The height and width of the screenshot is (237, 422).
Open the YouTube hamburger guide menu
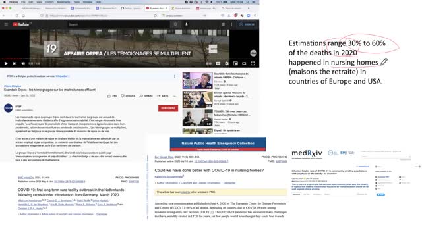[x=6, y=24]
